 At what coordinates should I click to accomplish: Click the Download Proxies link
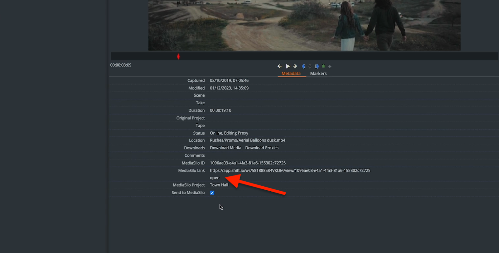tap(262, 148)
